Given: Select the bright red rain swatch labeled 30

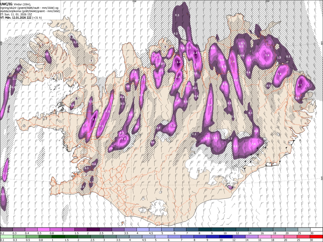Looking at the screenshot, I should 316,236.
